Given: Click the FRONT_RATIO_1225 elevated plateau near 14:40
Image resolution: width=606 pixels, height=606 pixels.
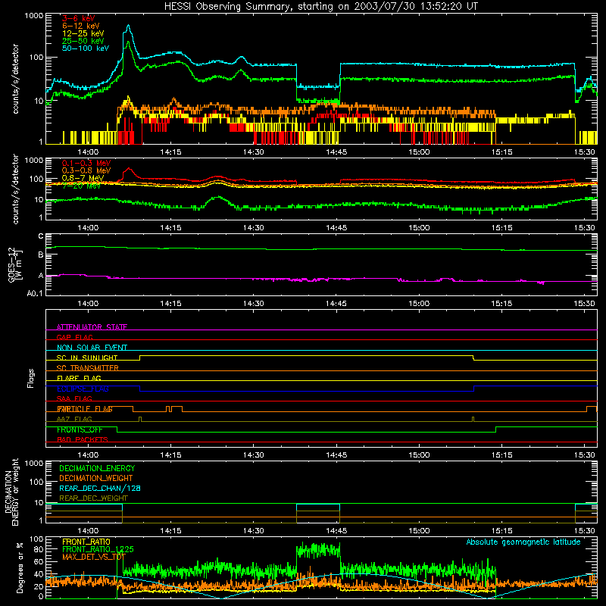Looking at the screenshot, I should (x=318, y=550).
